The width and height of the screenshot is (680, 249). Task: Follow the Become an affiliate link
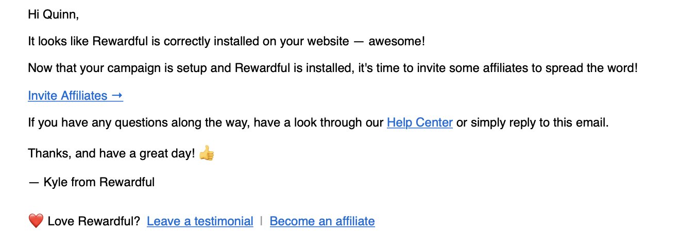(322, 221)
